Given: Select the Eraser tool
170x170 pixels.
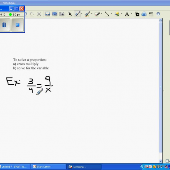Looking at the screenshot, I should 97,14.
